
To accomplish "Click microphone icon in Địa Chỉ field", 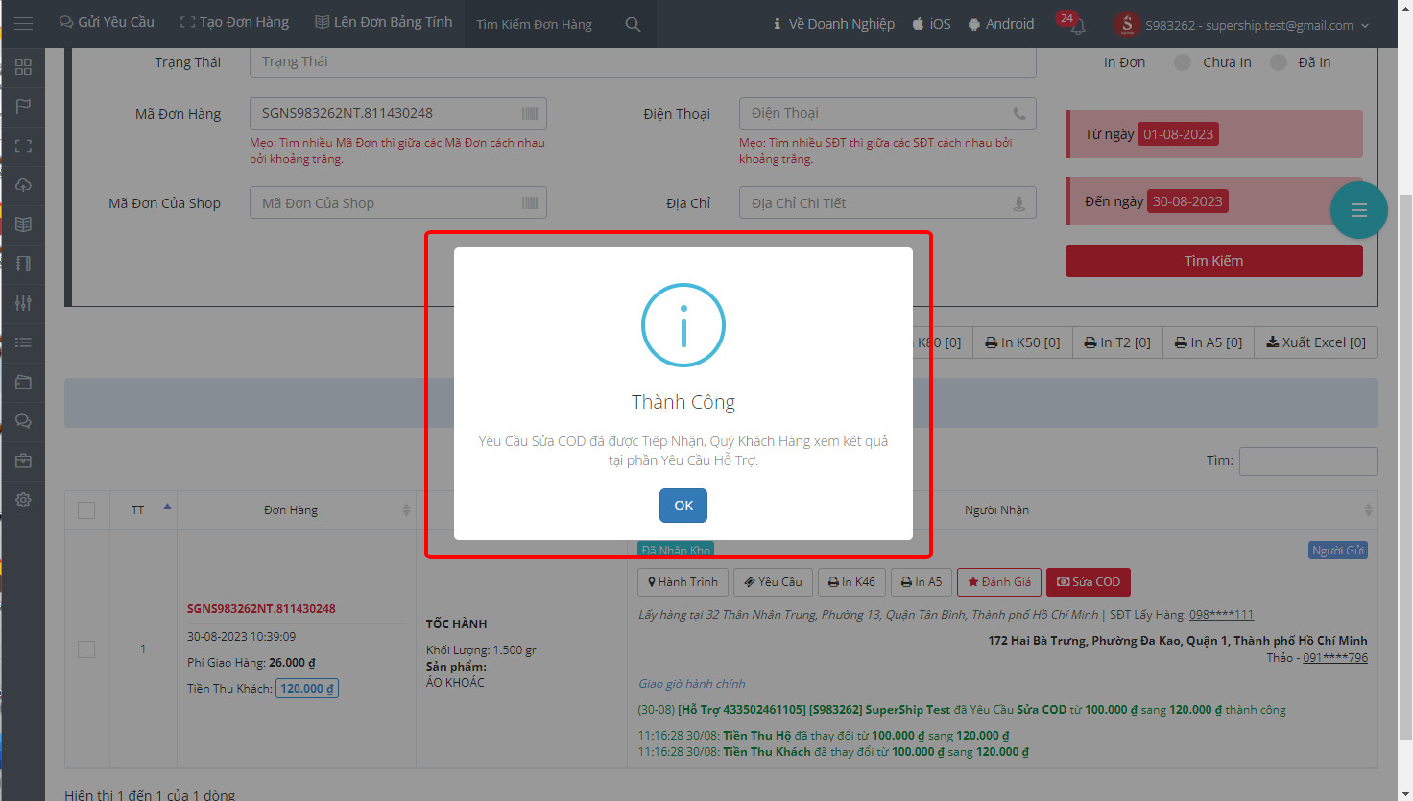I will coord(1019,203).
